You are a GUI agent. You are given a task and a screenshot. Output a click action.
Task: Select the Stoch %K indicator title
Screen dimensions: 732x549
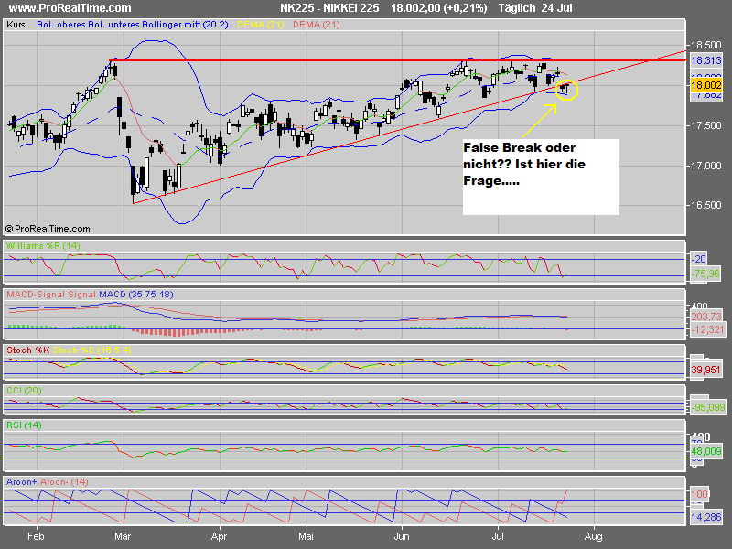pyautogui.click(x=28, y=350)
